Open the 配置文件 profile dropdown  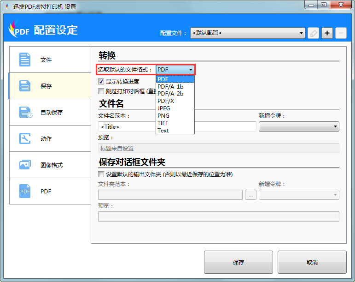247,33
